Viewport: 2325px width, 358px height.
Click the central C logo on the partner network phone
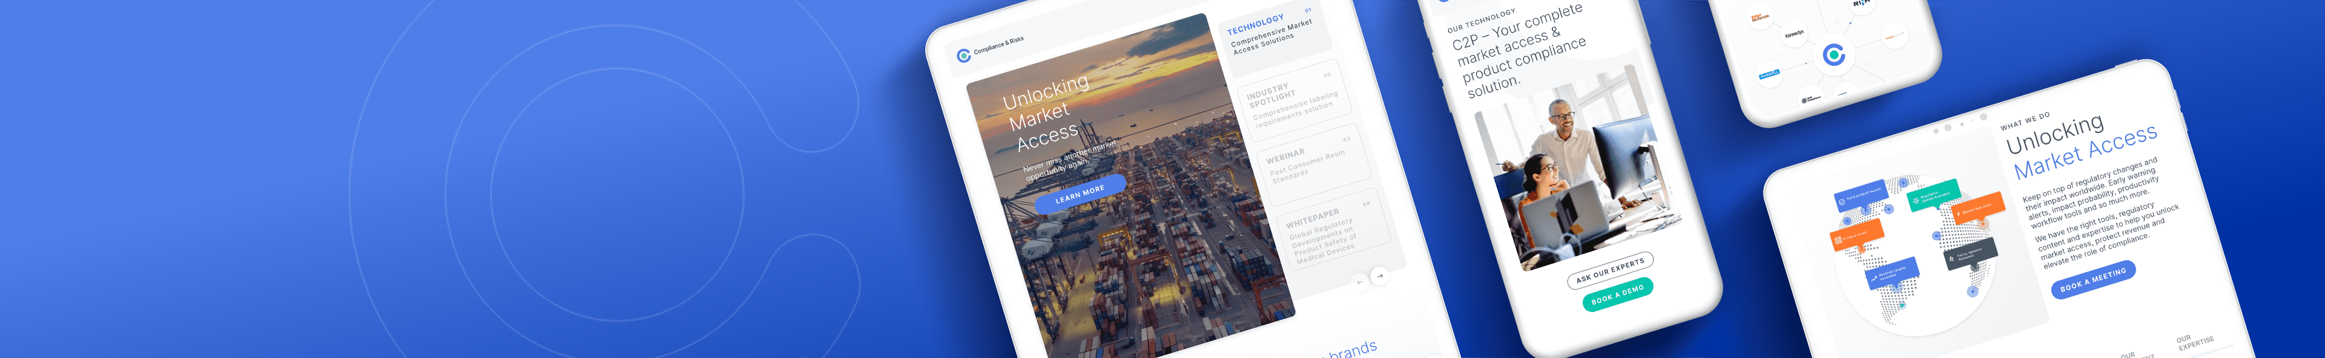(1834, 55)
